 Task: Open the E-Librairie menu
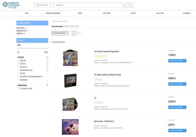tap(187, 13)
